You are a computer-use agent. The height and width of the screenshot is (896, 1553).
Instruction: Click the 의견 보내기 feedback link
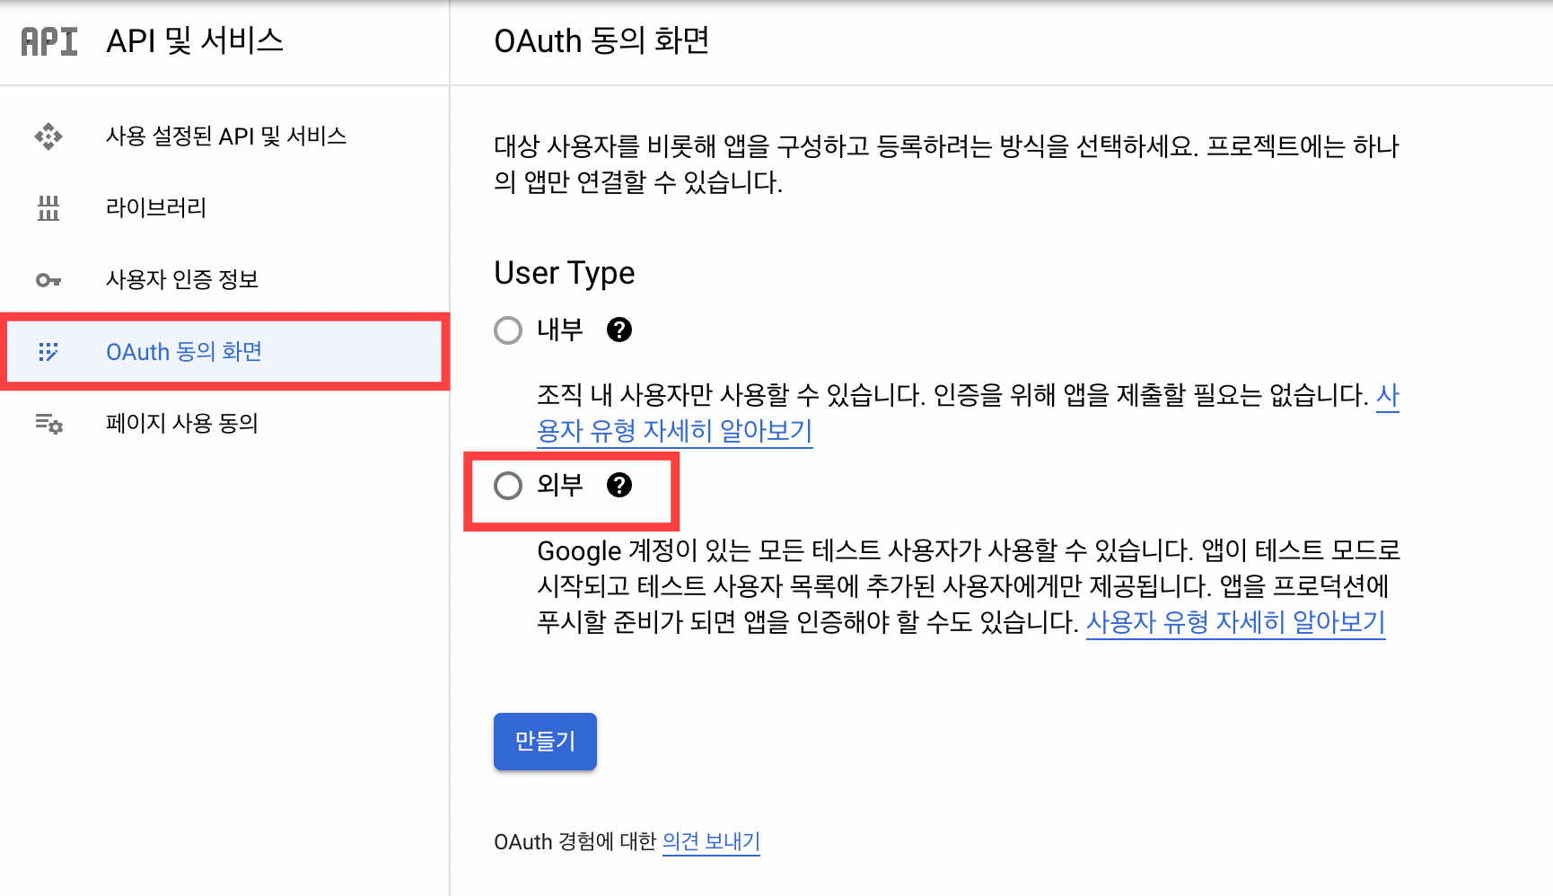click(711, 842)
